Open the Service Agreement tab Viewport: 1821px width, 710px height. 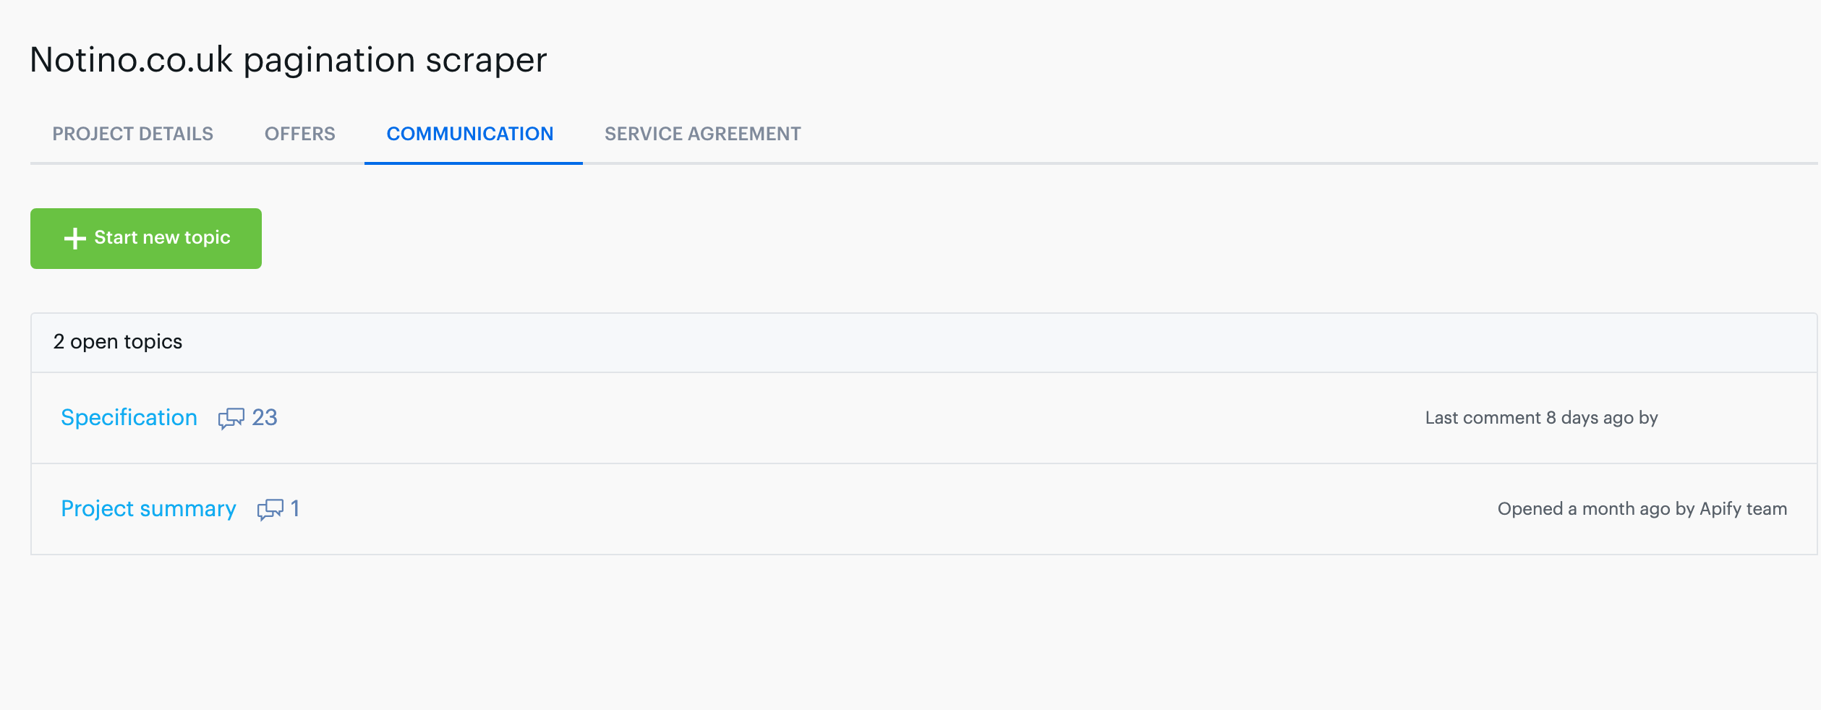tap(702, 134)
